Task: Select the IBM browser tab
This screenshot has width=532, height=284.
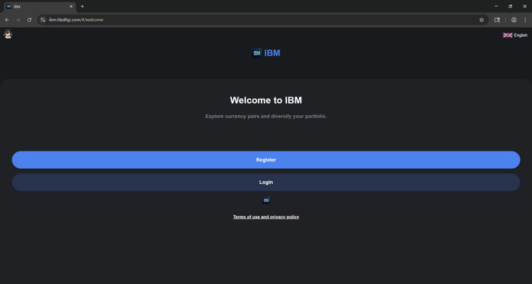Action: 39,6
